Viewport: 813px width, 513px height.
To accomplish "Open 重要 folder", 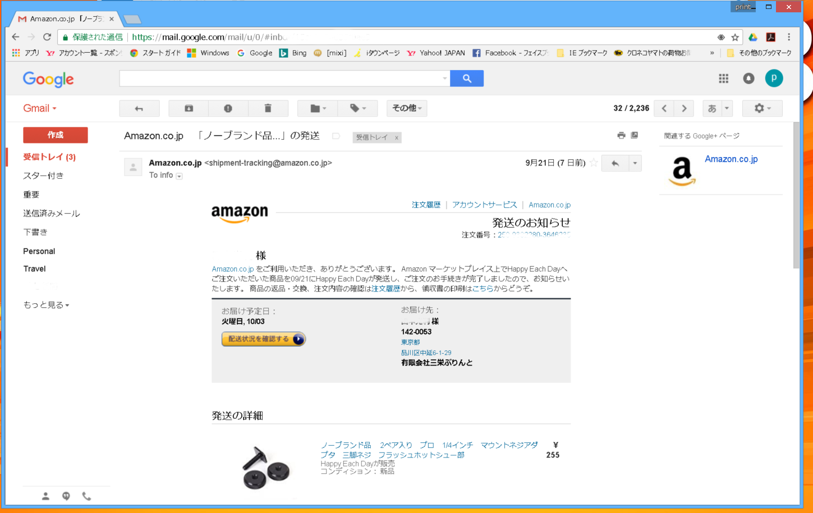I will pos(31,195).
